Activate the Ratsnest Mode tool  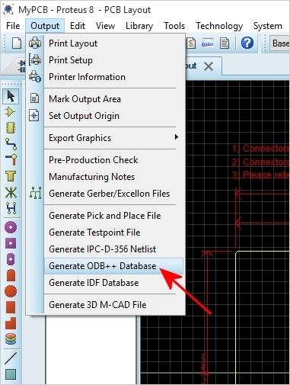(11, 192)
